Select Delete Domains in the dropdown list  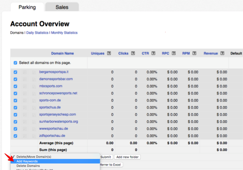(x=28, y=166)
